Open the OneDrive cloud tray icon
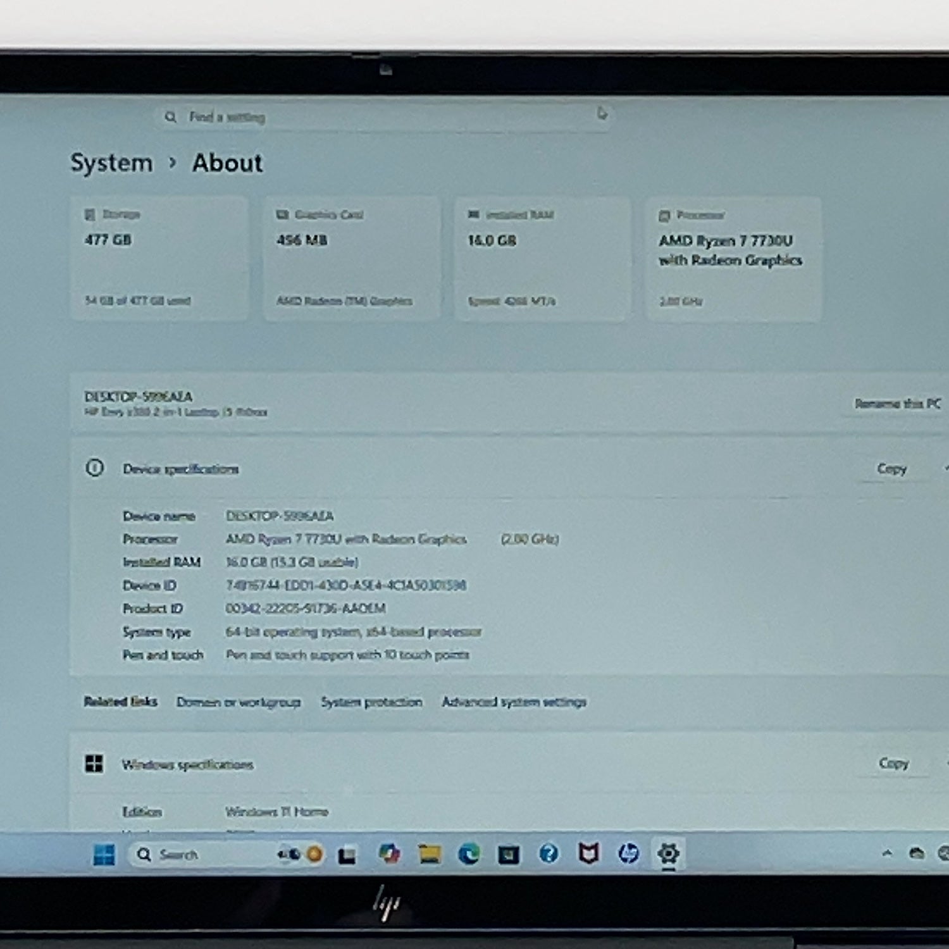The height and width of the screenshot is (949, 949). click(916, 853)
